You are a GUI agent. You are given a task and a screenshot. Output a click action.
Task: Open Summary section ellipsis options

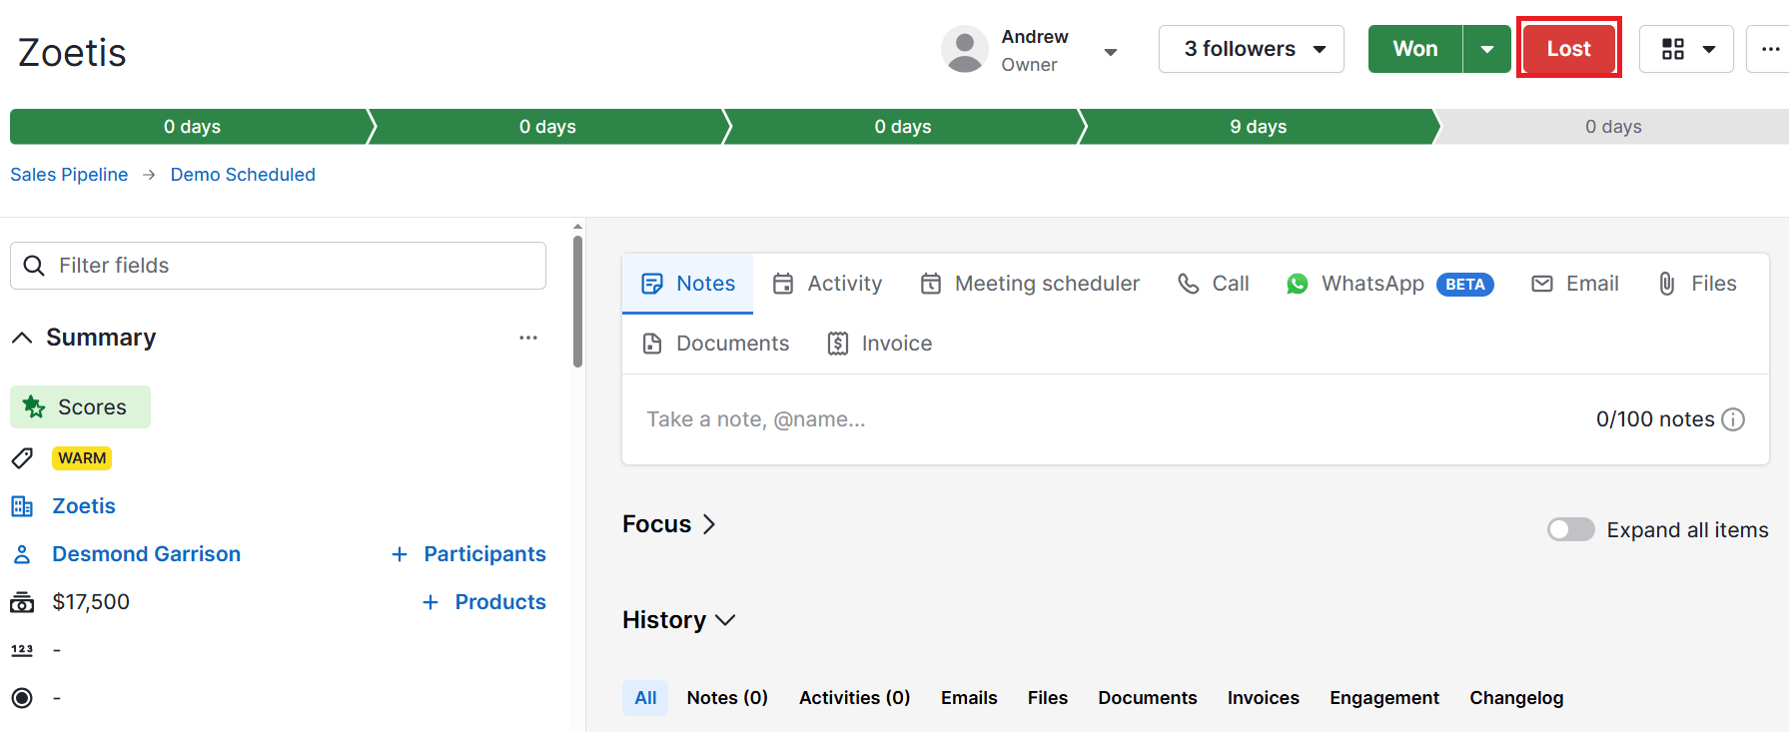pyautogui.click(x=528, y=338)
